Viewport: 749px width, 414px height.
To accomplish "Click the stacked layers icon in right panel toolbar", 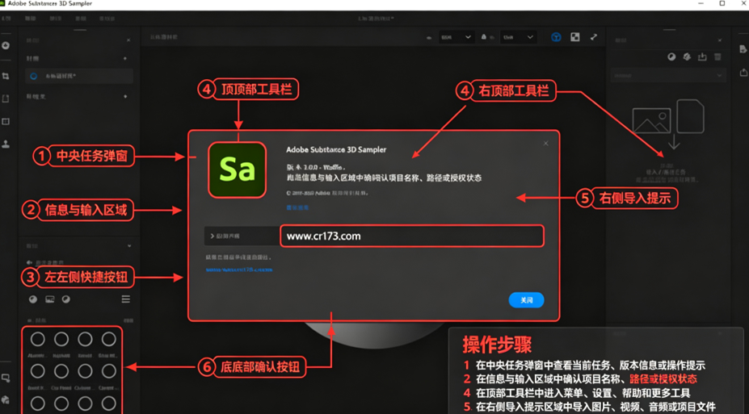I will (687, 56).
